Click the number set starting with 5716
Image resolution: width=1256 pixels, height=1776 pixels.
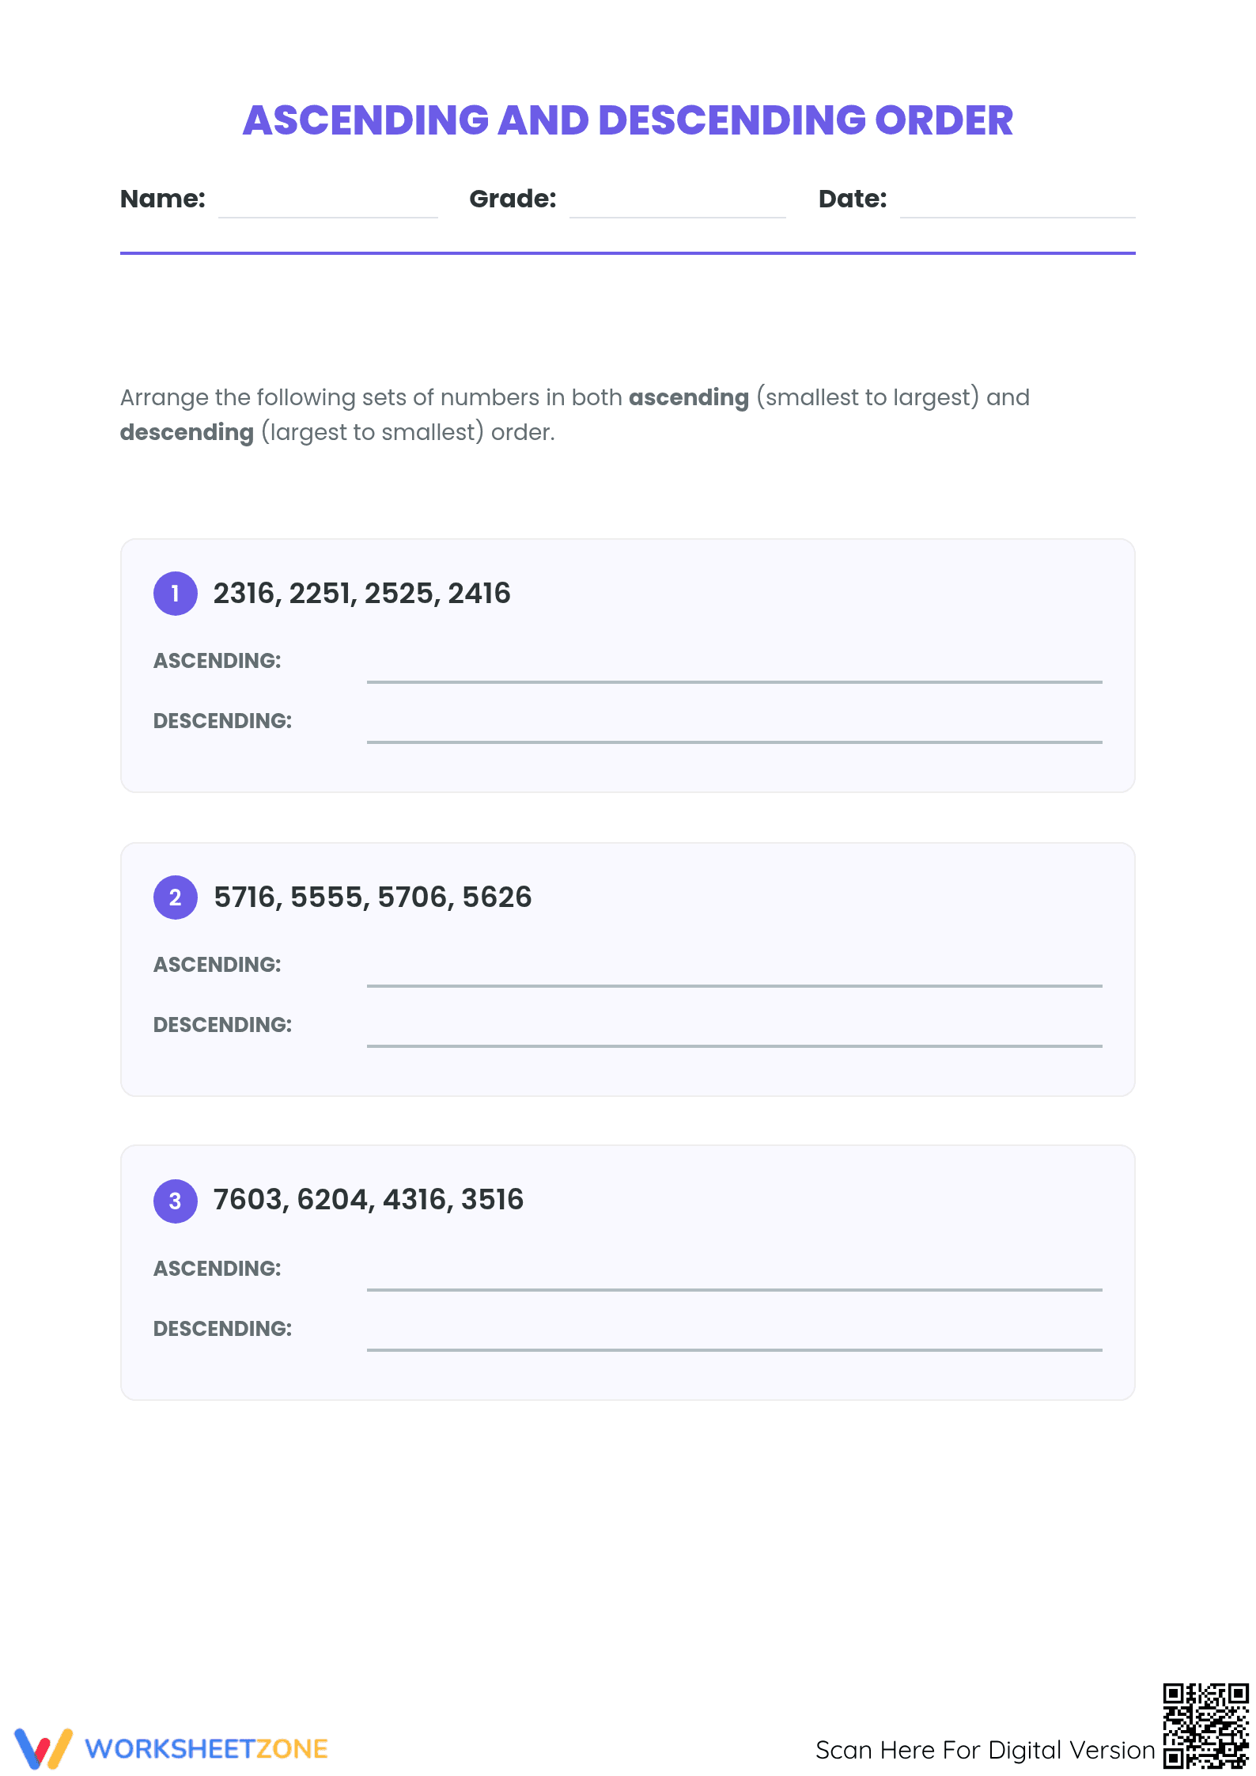tap(373, 897)
